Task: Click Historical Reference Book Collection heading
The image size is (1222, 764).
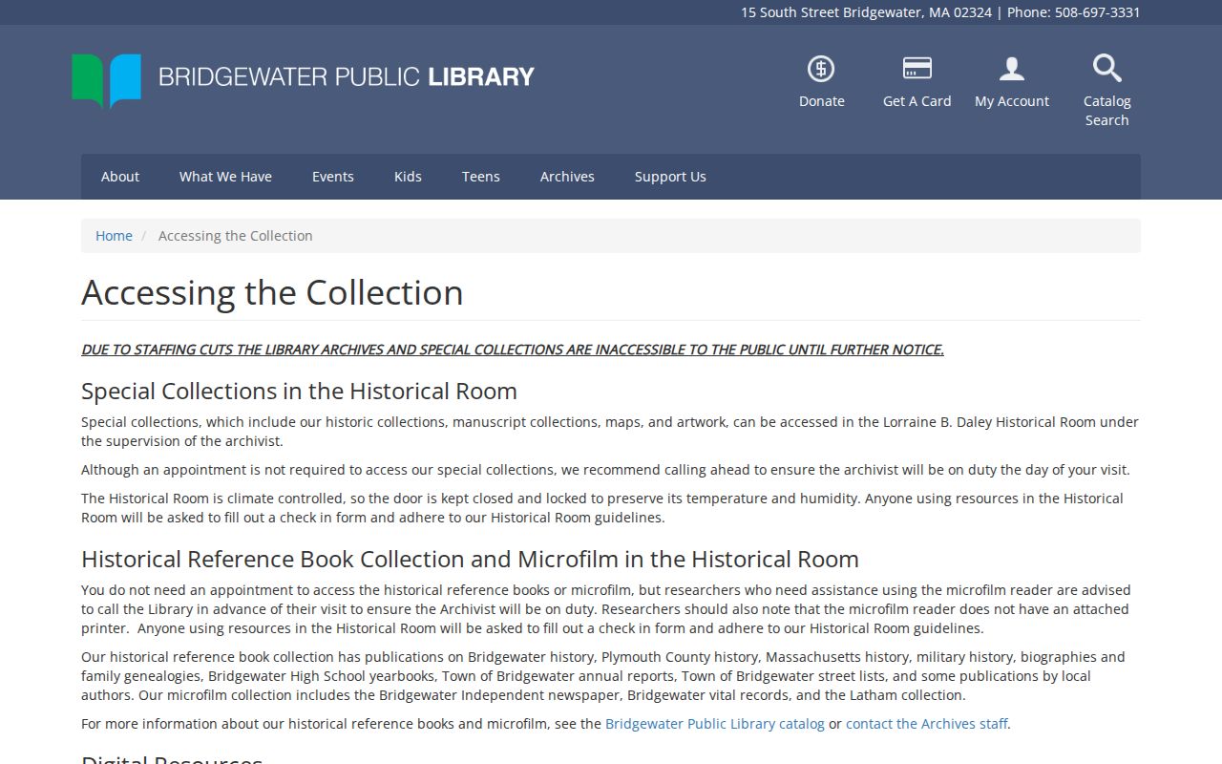Action: coord(470,559)
